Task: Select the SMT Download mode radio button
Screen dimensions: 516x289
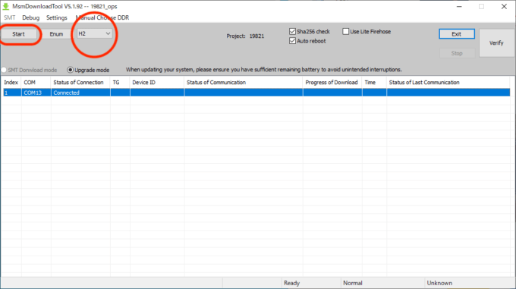Action: coord(4,70)
